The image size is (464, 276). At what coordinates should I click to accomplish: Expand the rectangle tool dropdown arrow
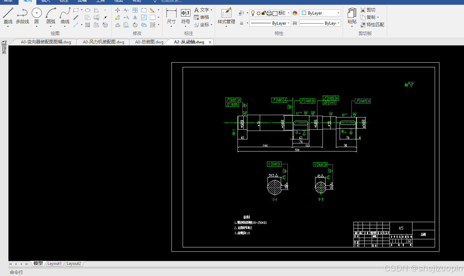[x=82, y=10]
